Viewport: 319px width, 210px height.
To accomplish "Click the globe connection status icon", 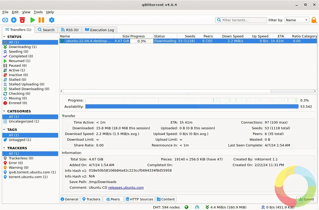I will click(187, 207).
